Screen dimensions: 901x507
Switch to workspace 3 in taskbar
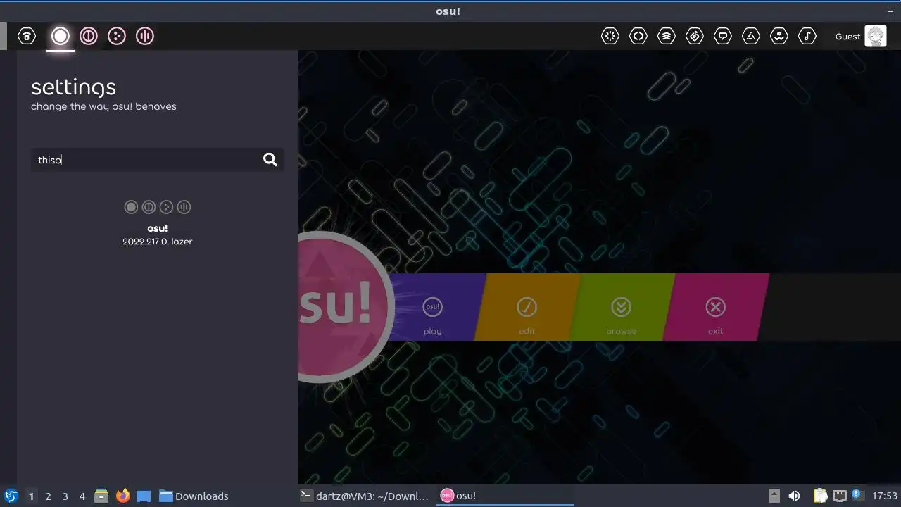pyautogui.click(x=65, y=496)
